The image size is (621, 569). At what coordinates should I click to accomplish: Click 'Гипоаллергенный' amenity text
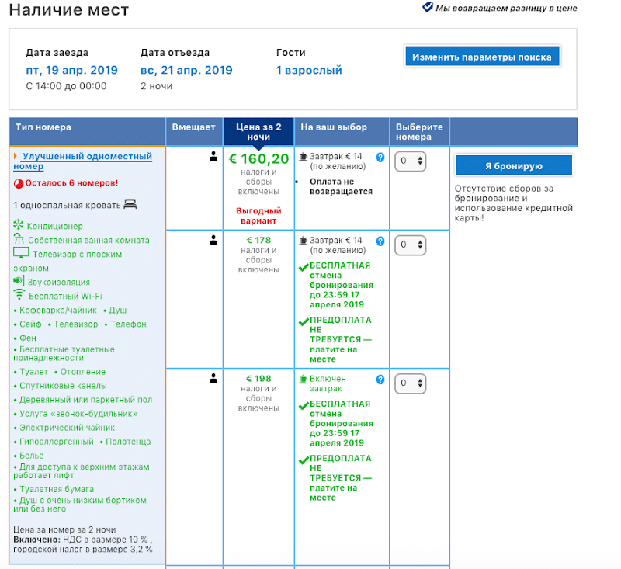click(57, 442)
